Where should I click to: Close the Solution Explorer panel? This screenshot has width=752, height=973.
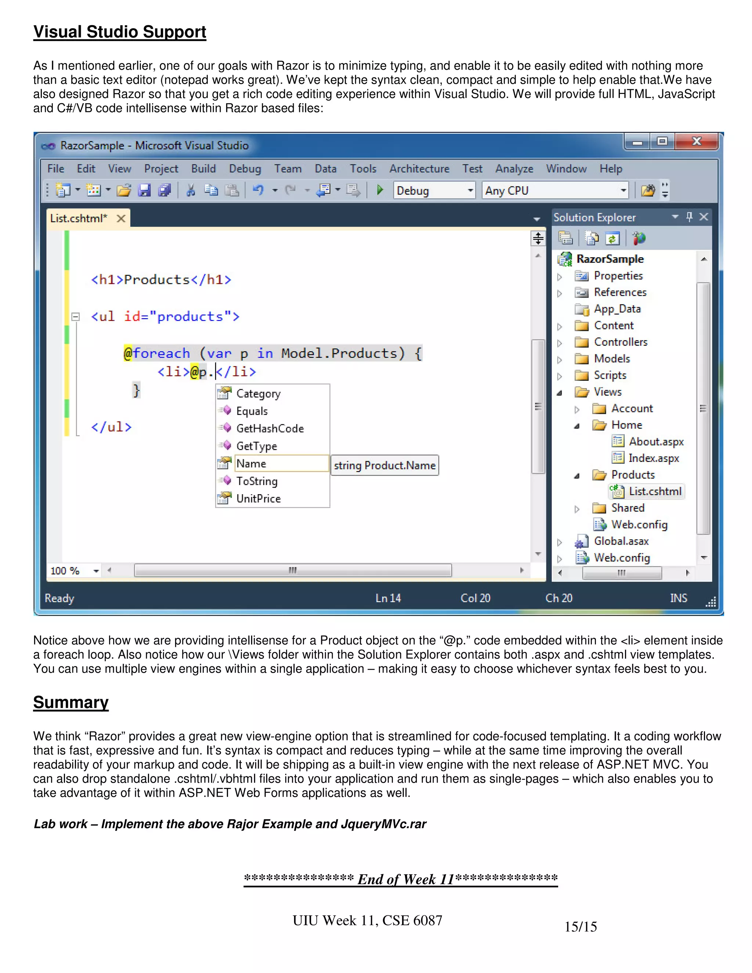[704, 217]
